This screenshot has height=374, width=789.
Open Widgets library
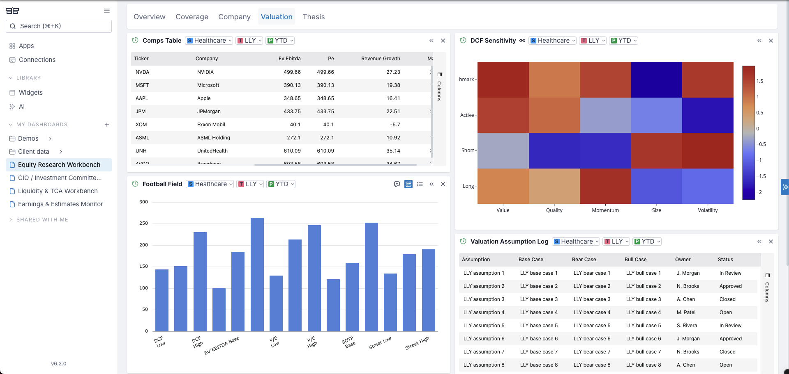(x=31, y=93)
